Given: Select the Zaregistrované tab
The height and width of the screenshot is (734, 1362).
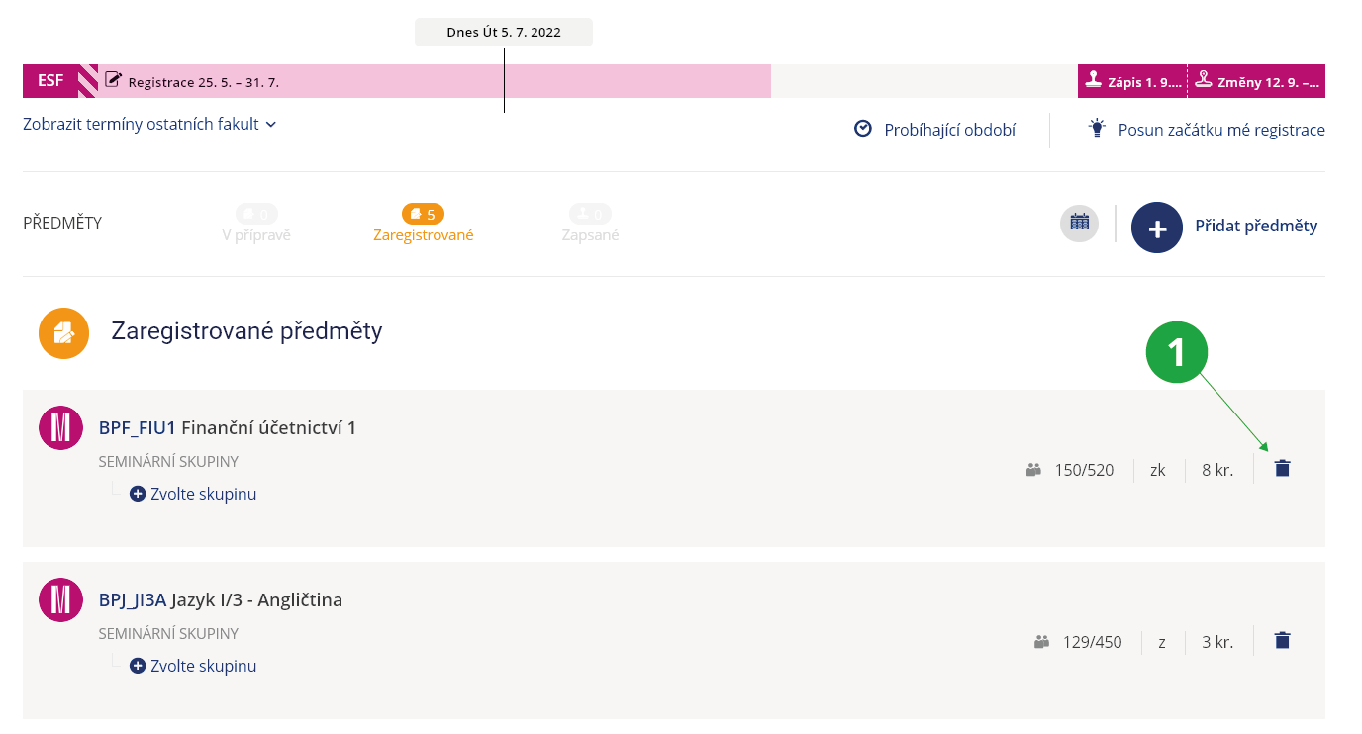Looking at the screenshot, I should [x=423, y=225].
